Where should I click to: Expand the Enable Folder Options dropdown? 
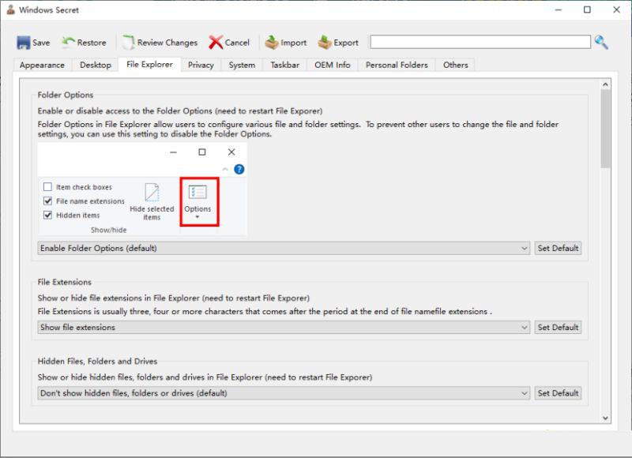284,248
